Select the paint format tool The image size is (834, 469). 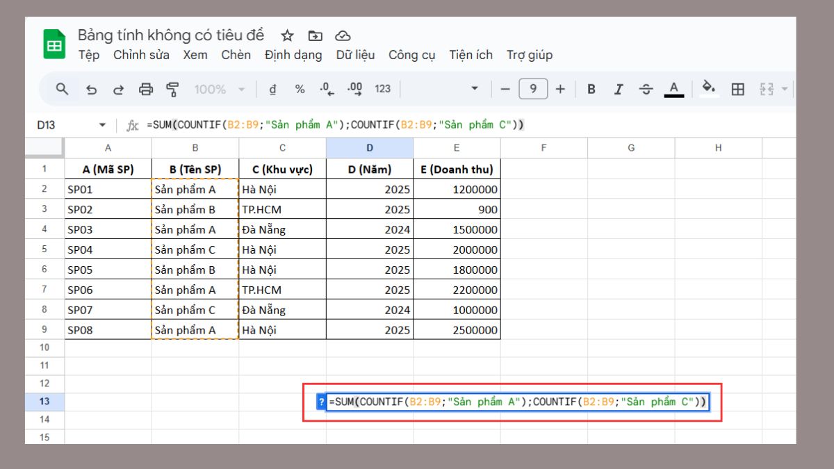(173, 89)
